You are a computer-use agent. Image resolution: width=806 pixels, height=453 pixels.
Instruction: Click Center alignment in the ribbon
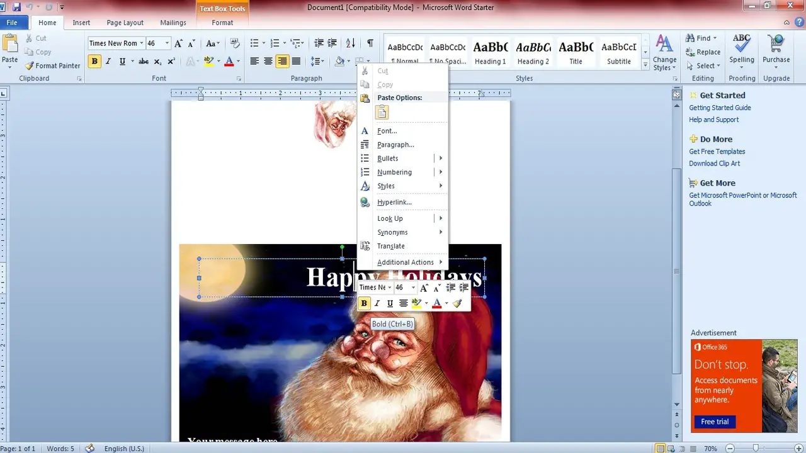268,61
